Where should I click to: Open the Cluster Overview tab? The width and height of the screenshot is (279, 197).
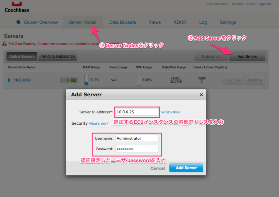pyautogui.click(x=41, y=22)
